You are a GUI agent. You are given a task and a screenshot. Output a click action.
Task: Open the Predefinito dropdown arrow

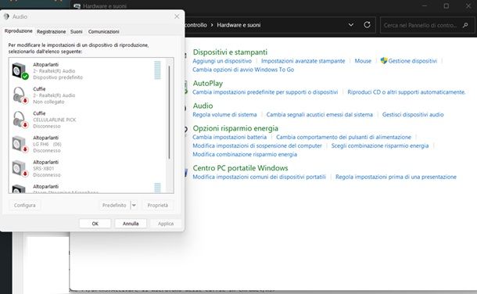134,205
